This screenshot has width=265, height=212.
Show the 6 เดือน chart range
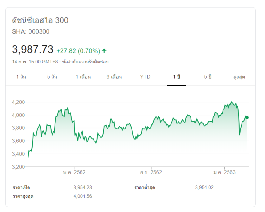(x=114, y=77)
